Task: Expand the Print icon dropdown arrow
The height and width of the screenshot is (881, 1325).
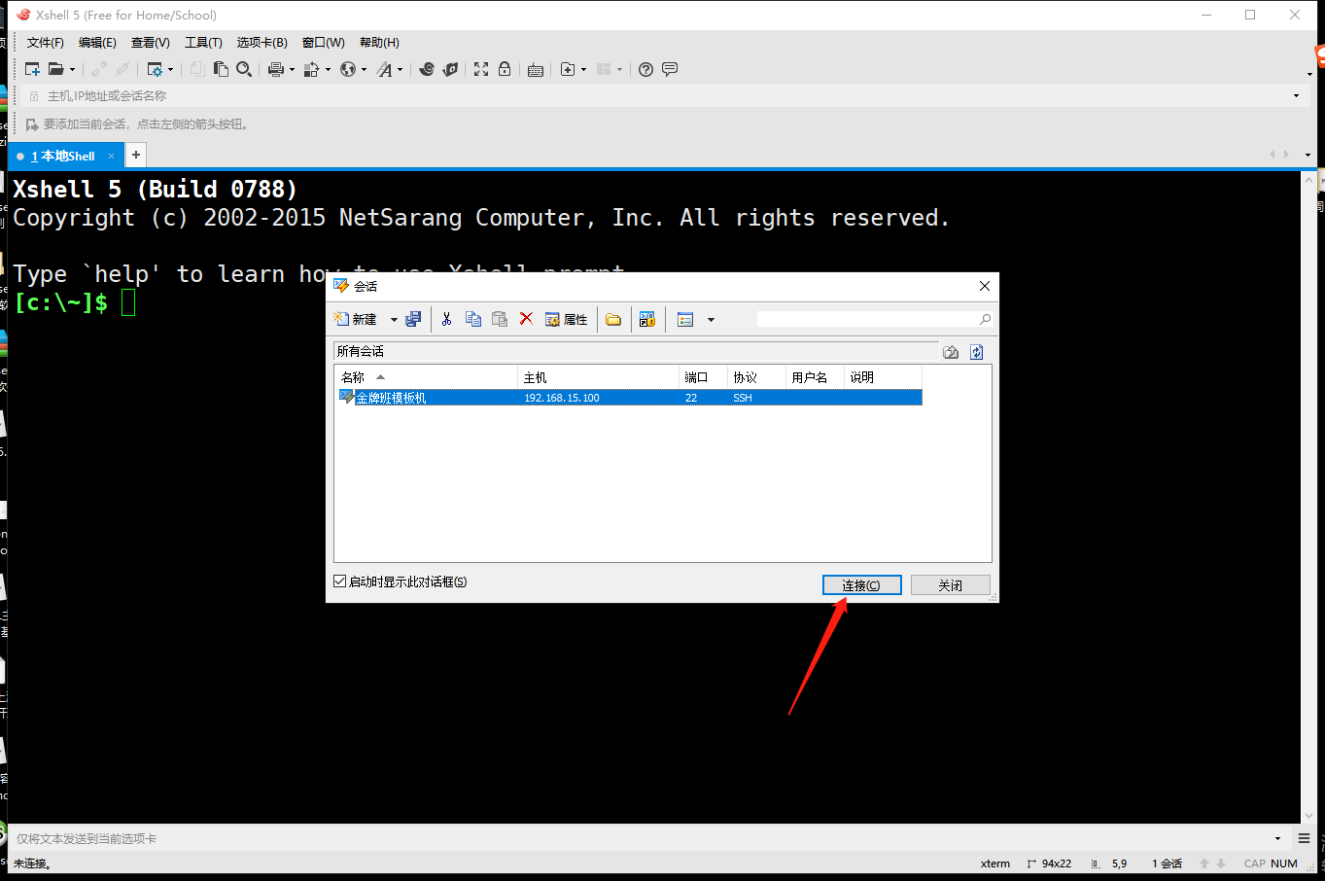Action: 292,69
